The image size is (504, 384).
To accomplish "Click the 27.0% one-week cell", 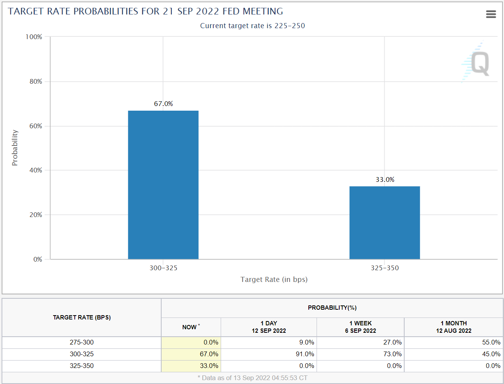I will click(360, 342).
